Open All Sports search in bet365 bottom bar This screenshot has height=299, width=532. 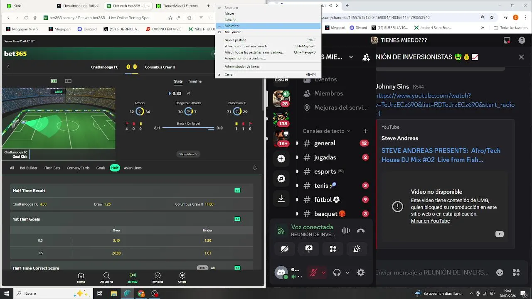106,278
